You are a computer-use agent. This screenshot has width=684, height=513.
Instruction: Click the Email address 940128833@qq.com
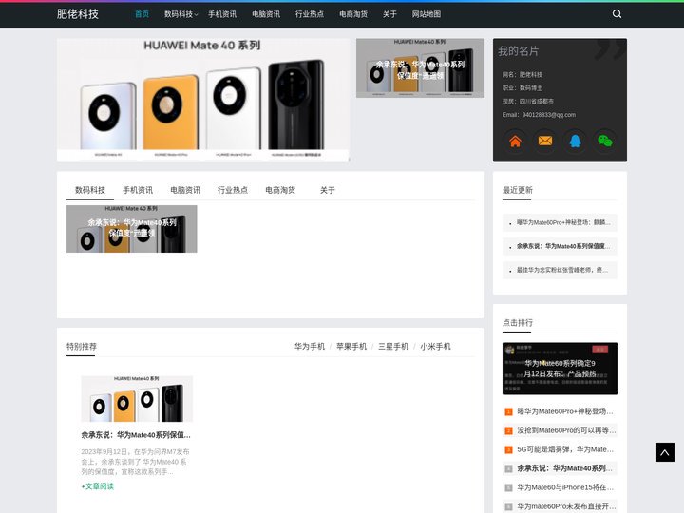click(x=549, y=115)
